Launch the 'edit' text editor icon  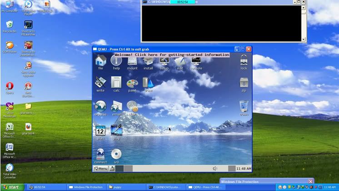pos(180,61)
